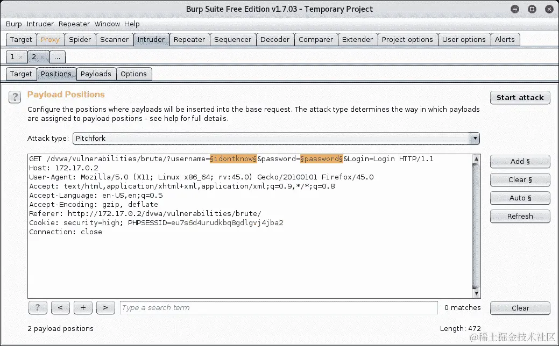The width and height of the screenshot is (559, 346).
Task: Switch to the top-level Target tab
Action: coord(21,40)
